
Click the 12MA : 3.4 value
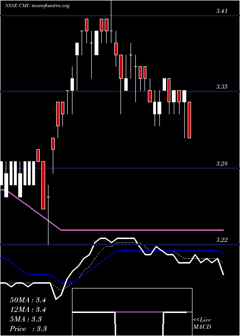[x=28, y=310]
